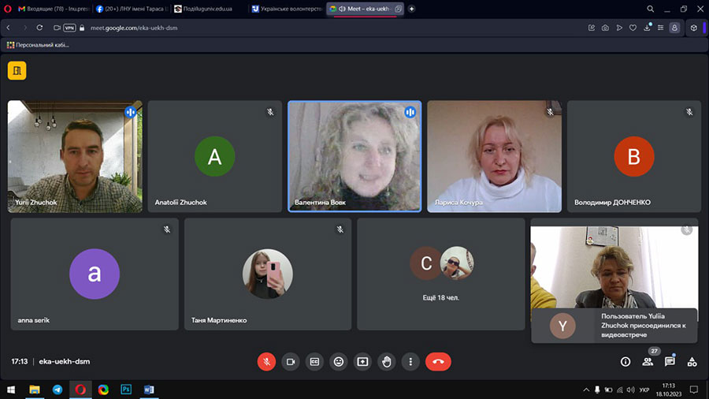Image resolution: width=709 pixels, height=399 pixels.
Task: Open the activities panel
Action: click(692, 361)
